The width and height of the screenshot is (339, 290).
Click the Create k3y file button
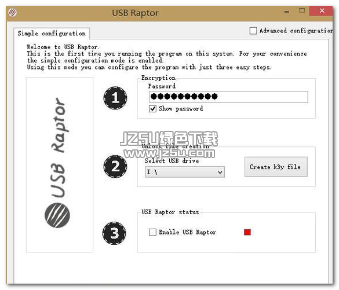[x=276, y=167]
